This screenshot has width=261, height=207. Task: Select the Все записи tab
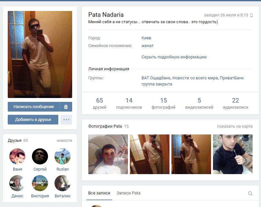(99, 193)
